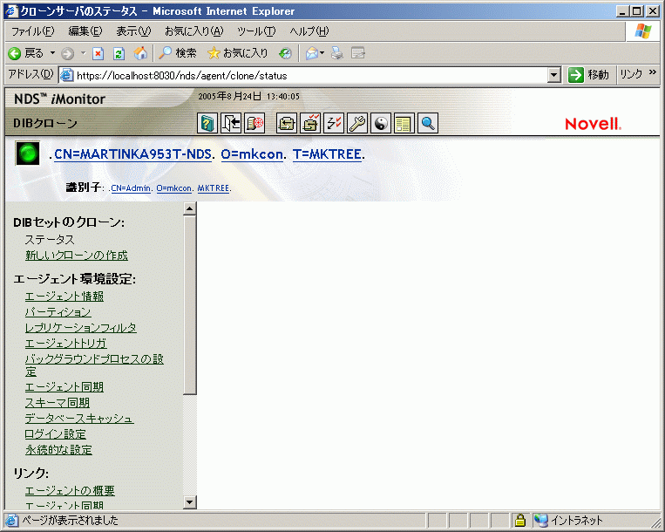
Task: Open 永続的な設定 link
Action: point(58,450)
